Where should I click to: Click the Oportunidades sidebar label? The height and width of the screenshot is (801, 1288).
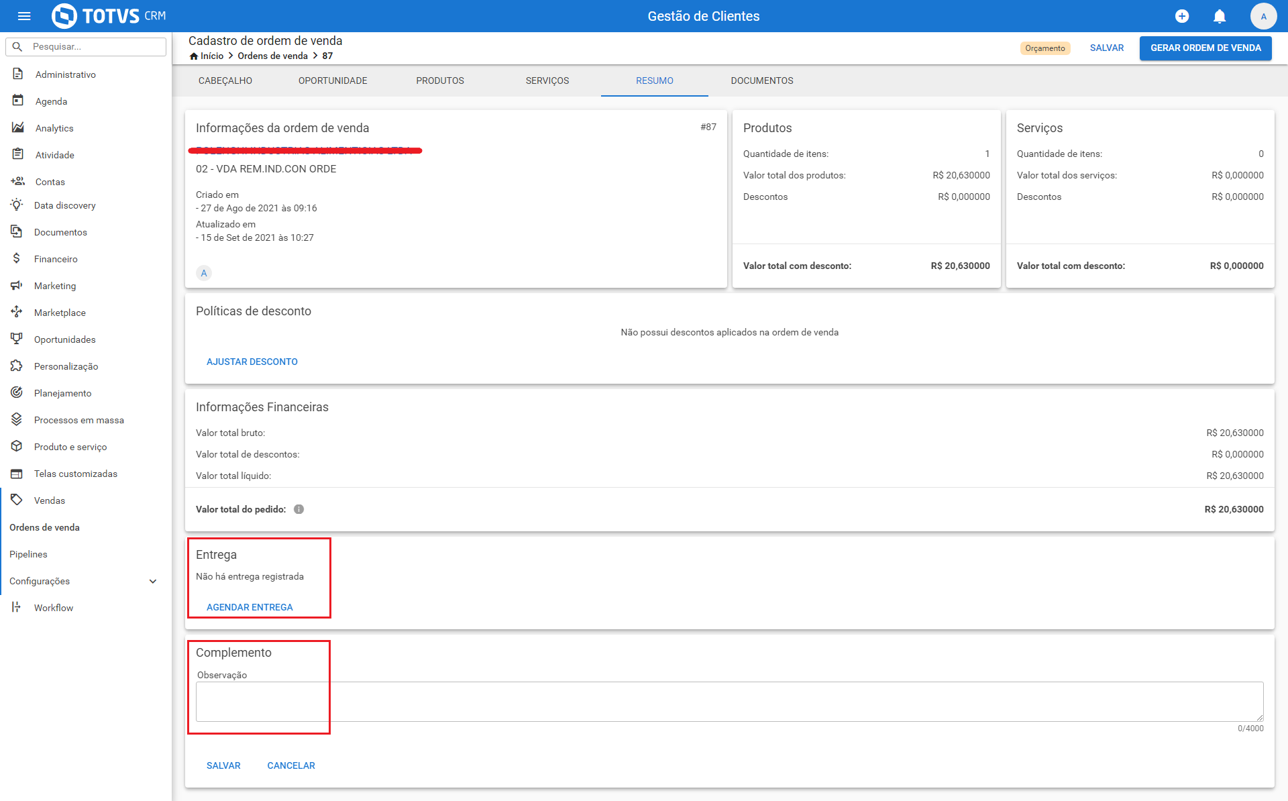64,339
